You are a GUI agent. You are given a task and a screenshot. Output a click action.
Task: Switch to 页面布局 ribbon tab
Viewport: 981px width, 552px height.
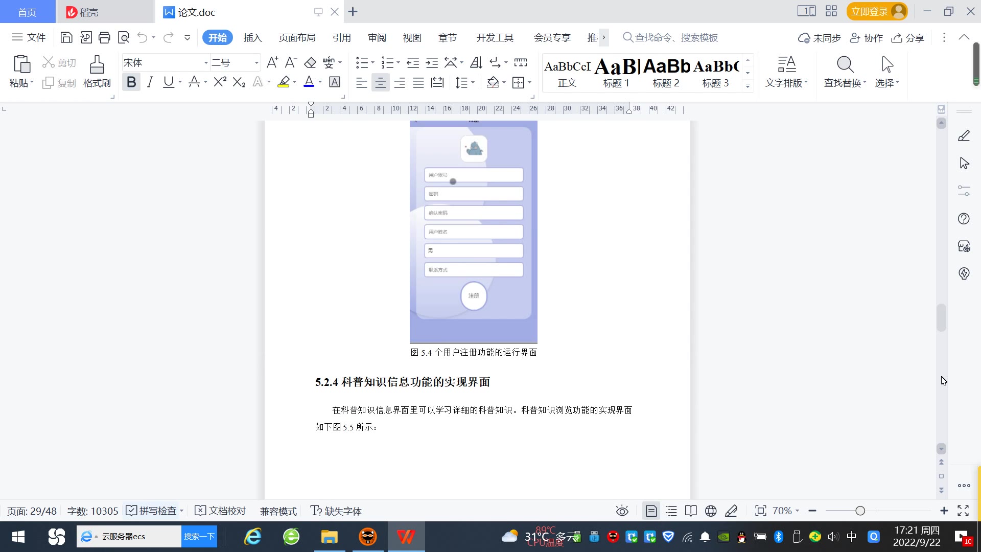click(x=297, y=38)
